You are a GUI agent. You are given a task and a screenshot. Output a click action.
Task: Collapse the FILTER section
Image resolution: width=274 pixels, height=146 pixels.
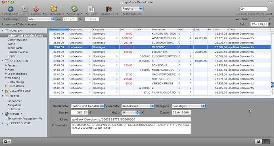(x=2, y=96)
